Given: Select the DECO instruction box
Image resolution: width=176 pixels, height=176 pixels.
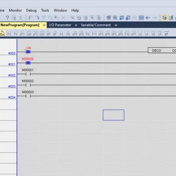Looking at the screenshot, I should point(162,50).
